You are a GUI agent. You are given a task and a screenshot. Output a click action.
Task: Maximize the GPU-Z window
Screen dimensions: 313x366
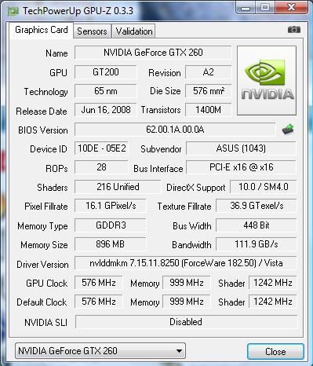coord(264,7)
